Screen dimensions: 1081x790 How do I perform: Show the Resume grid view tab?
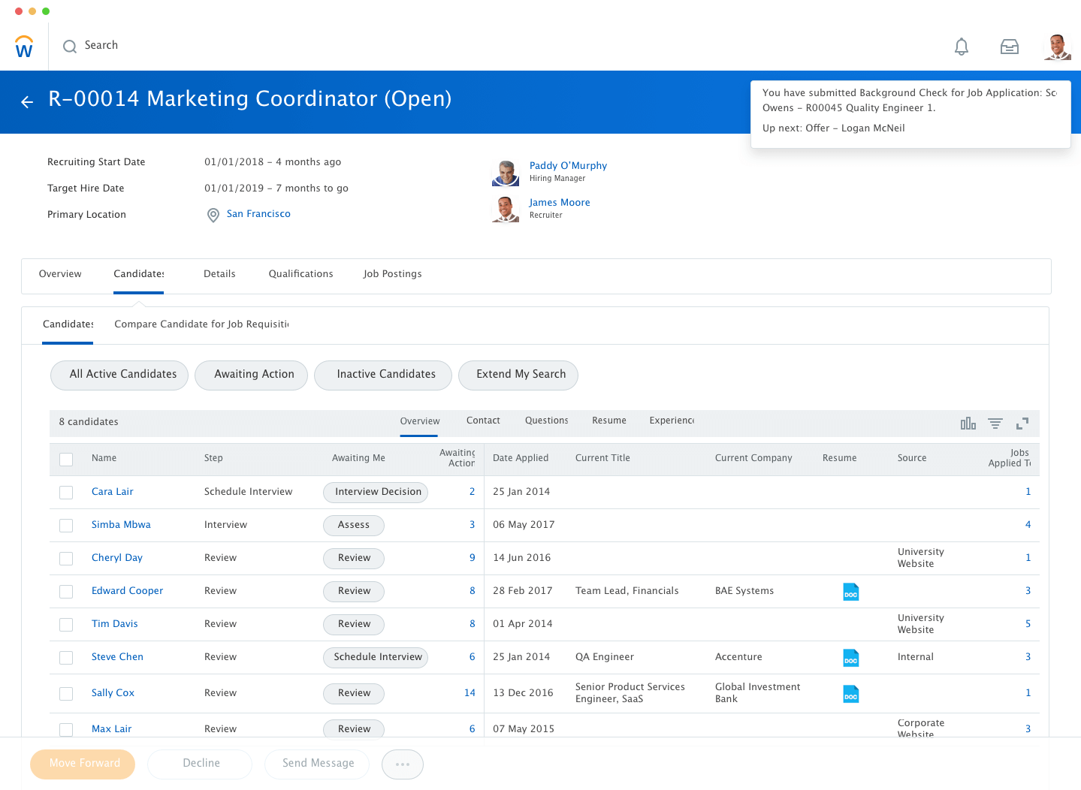(609, 421)
